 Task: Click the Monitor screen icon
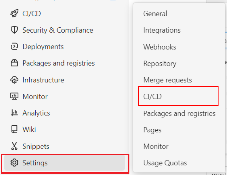pos(14,96)
